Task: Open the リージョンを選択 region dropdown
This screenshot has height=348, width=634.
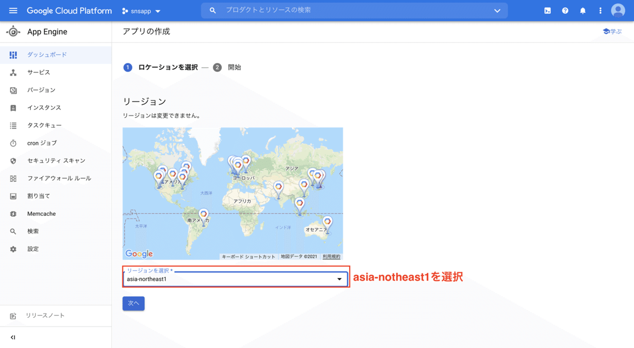Action: pos(235,279)
